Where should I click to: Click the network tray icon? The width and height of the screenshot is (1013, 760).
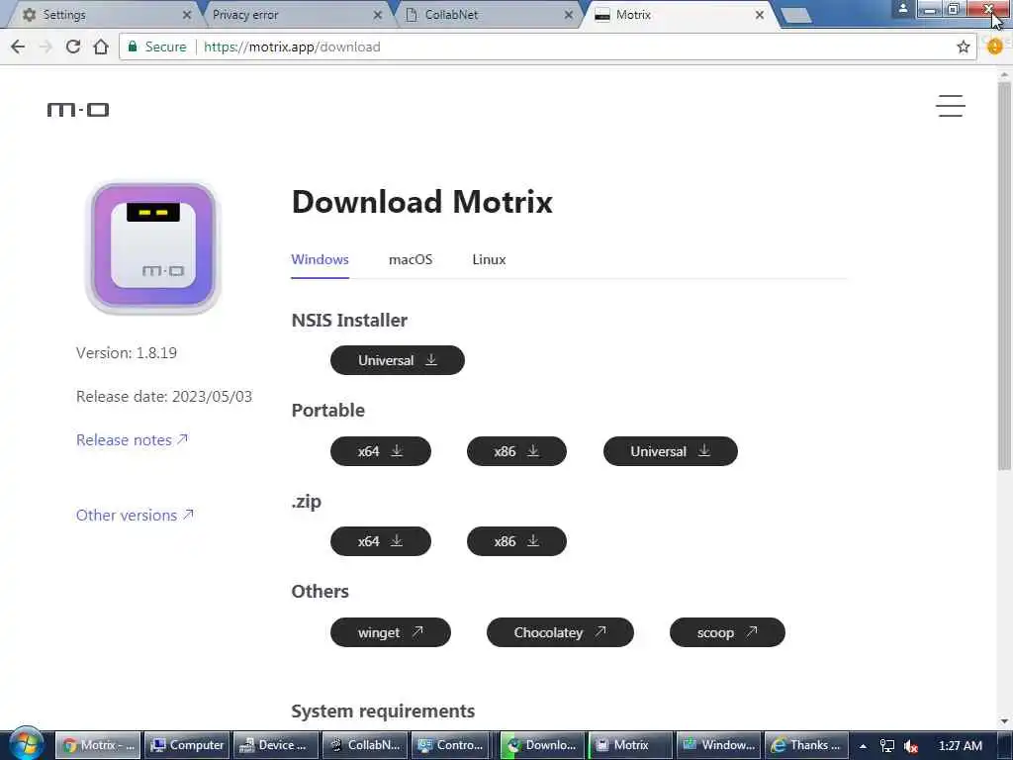tap(887, 746)
